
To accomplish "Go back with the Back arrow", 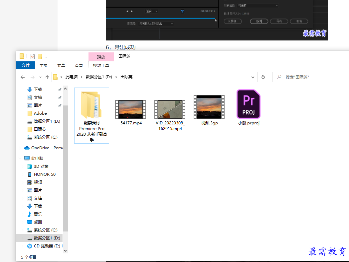I will coord(23,77).
